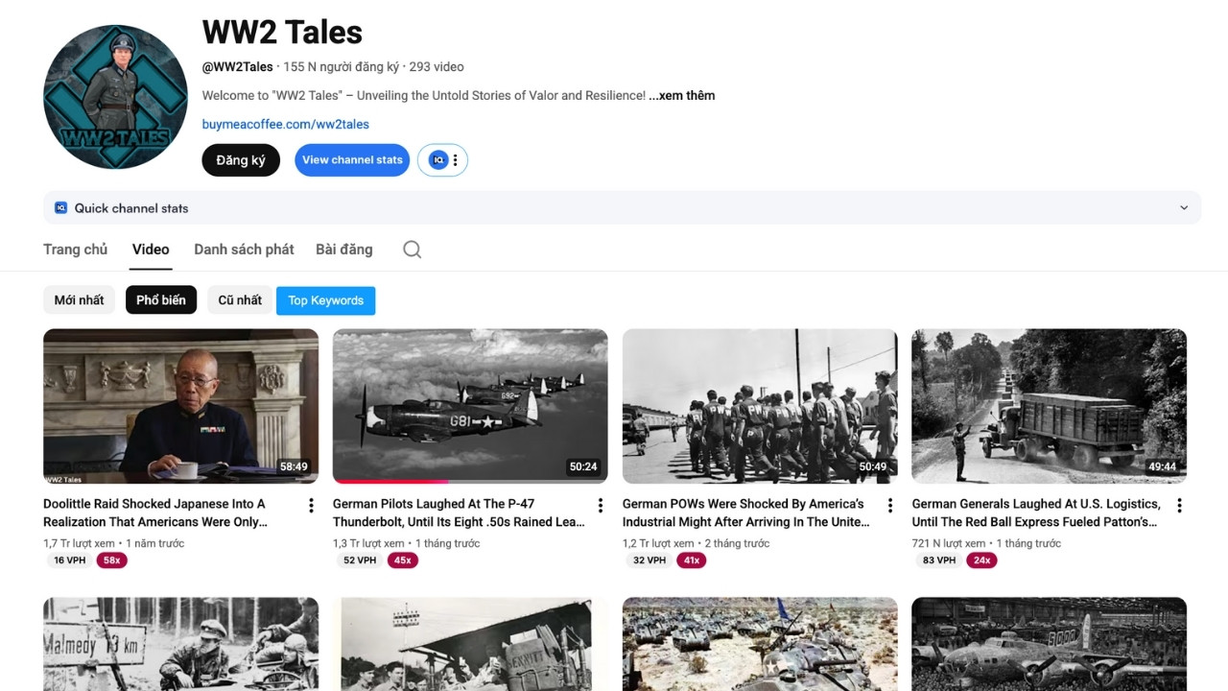Click the 58:49 duration label

pos(294,467)
